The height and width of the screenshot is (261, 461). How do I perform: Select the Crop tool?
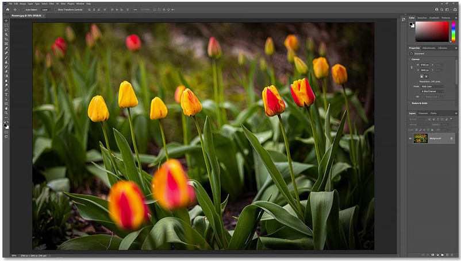[6, 40]
